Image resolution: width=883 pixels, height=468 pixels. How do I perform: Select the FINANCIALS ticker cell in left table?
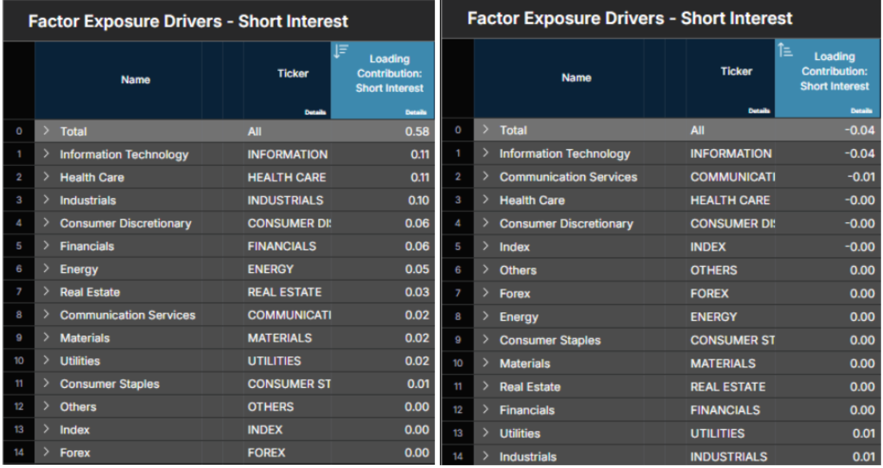click(x=282, y=246)
